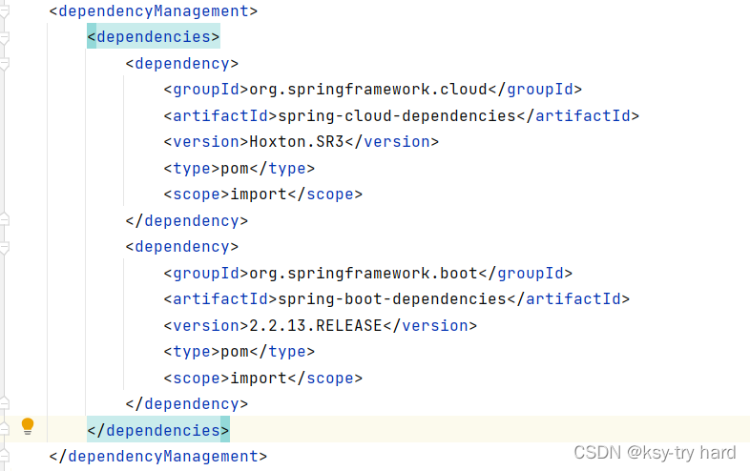This screenshot has width=750, height=471.
Task: Click the highlighted </dependencies> closing tag
Action: (x=158, y=430)
